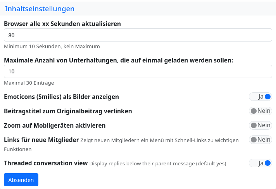Image resolution: width=276 pixels, height=189 pixels.
Task: Enable linking post title to original post
Action: (x=260, y=111)
